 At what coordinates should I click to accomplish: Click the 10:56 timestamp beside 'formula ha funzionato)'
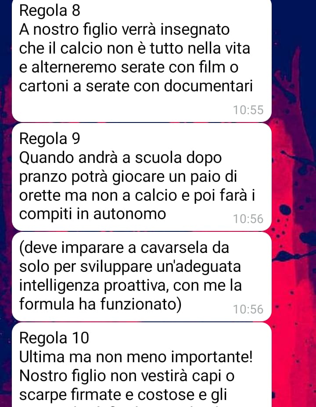(248, 309)
